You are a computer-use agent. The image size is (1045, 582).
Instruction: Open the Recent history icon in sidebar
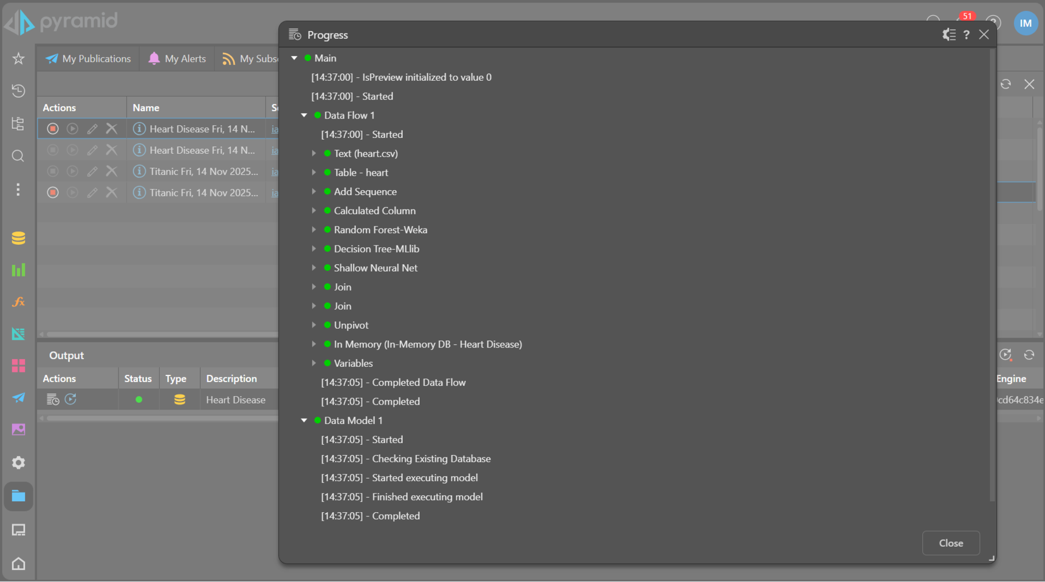coord(18,91)
